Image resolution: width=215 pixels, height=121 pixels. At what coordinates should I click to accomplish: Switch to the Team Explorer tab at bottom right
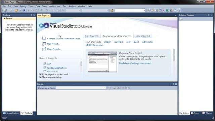(x=195, y=113)
